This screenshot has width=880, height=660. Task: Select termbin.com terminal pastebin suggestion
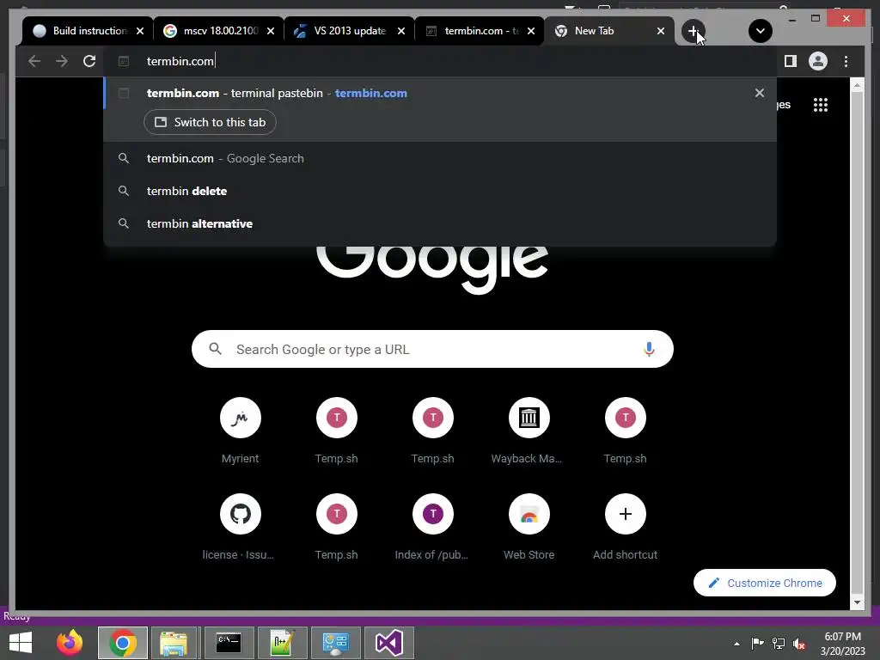click(x=440, y=93)
